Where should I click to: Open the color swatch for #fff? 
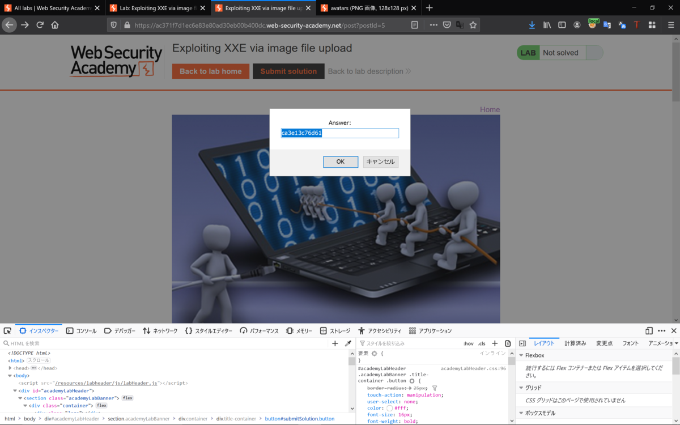390,408
